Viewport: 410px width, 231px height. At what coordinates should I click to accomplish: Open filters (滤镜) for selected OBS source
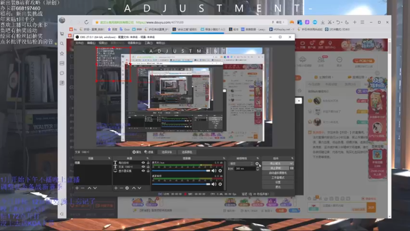tap(149, 152)
